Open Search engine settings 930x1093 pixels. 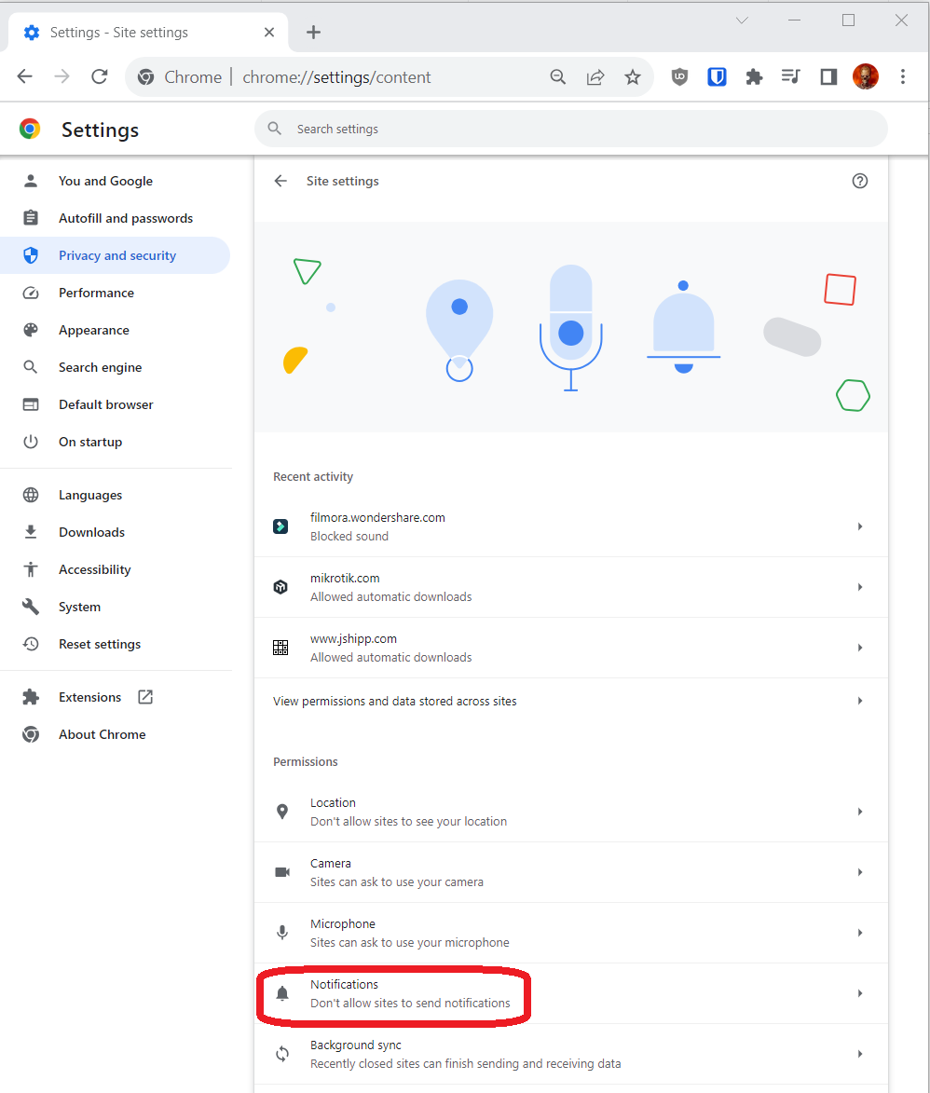coord(115,367)
